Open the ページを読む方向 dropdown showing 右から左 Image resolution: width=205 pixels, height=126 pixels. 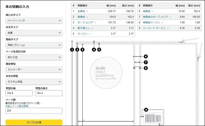[34, 57]
